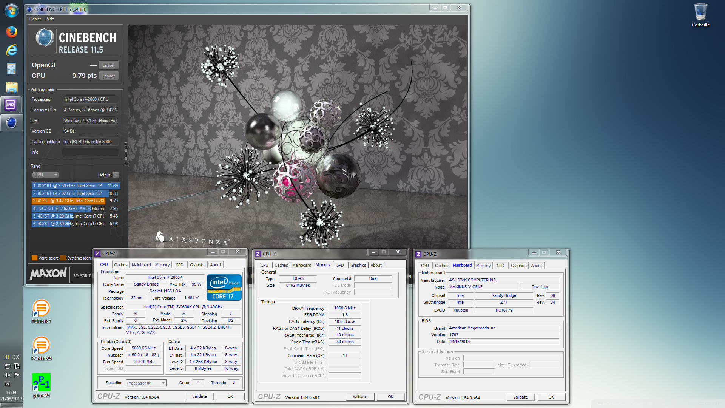Open Memory tab in CPU-Z CPU window
Screen dimensions: 725x408
(x=162, y=265)
